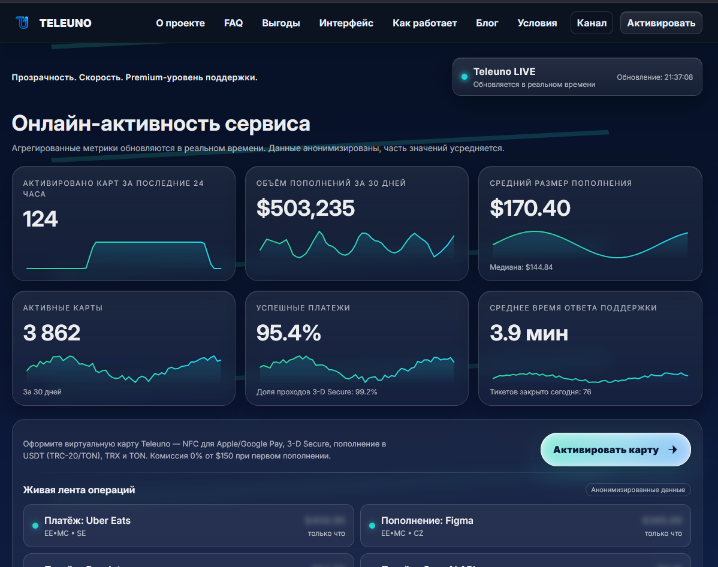Click the Uber Eats payment status dot

[35, 526]
